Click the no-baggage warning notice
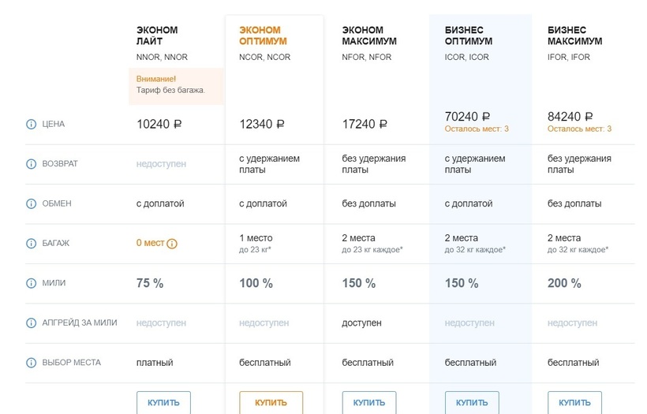The image size is (647, 414). (x=177, y=85)
